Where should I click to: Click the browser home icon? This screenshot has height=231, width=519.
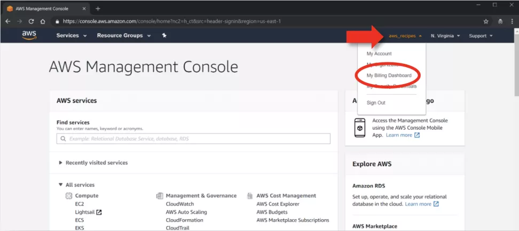point(43,21)
